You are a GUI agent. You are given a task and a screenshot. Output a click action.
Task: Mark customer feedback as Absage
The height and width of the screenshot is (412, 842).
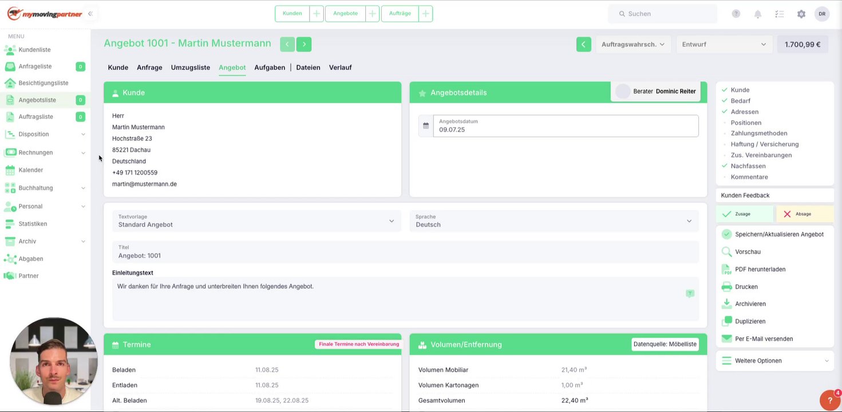[x=805, y=214]
